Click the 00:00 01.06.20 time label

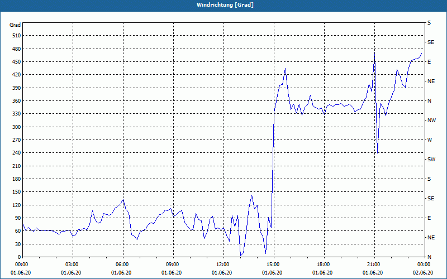[21, 268]
